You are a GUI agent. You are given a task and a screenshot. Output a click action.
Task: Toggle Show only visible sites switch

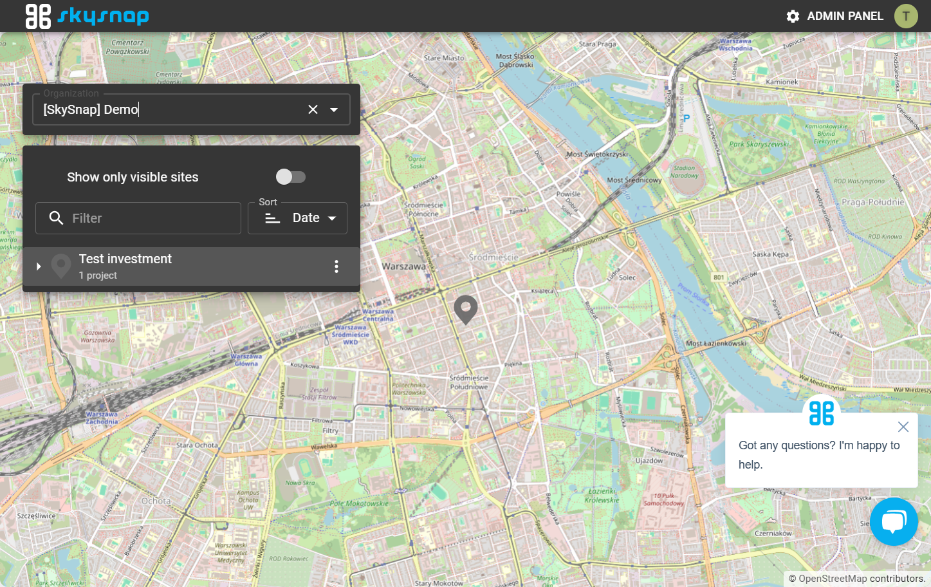pos(290,176)
